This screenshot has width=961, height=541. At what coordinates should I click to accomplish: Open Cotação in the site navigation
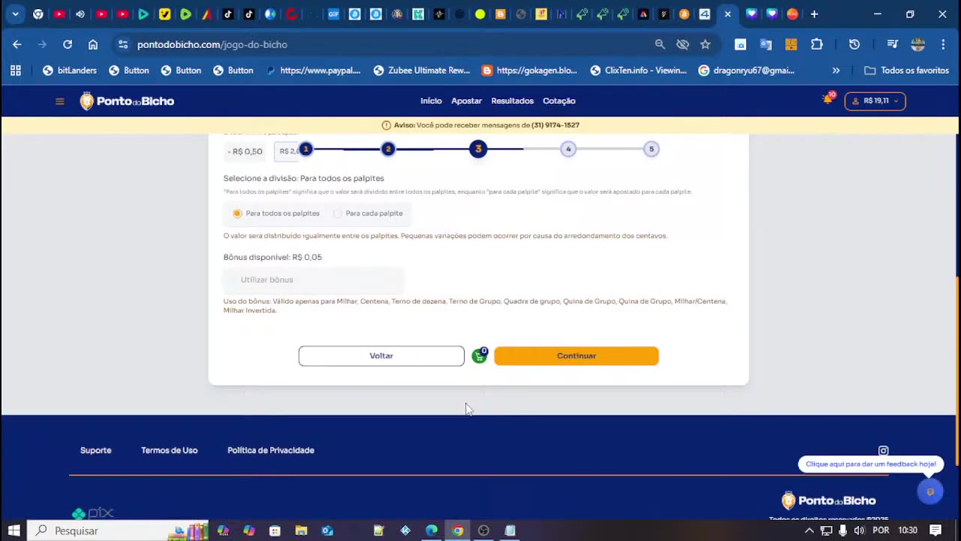click(x=559, y=101)
